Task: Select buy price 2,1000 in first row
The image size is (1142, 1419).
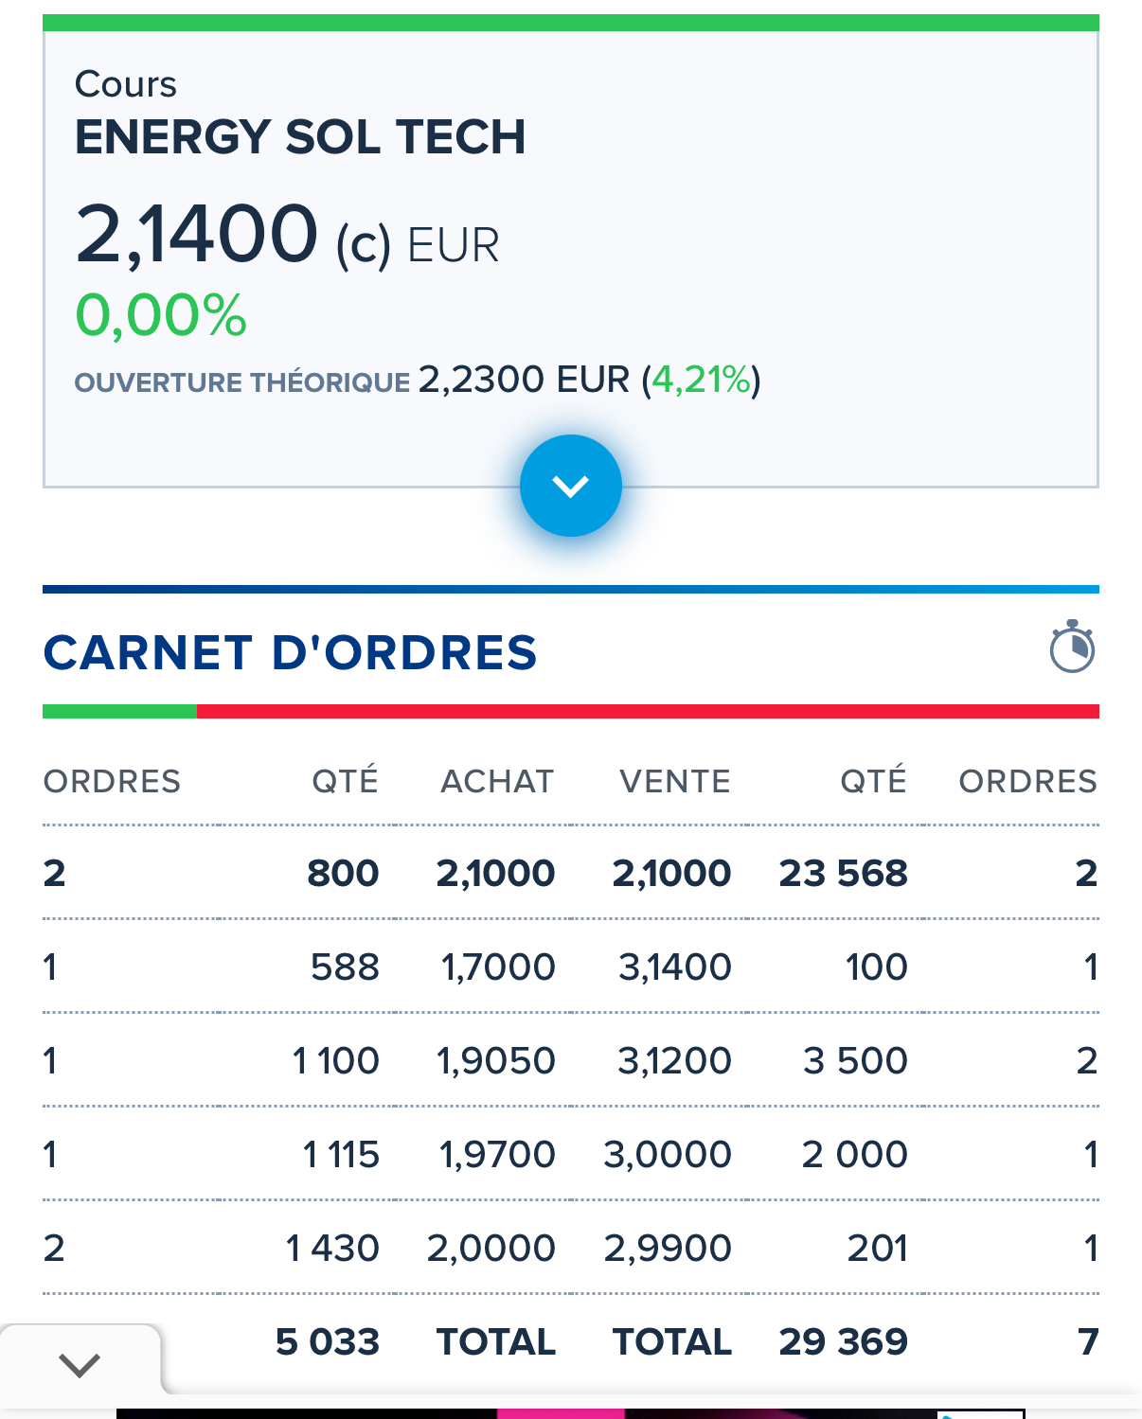Action: point(495,873)
